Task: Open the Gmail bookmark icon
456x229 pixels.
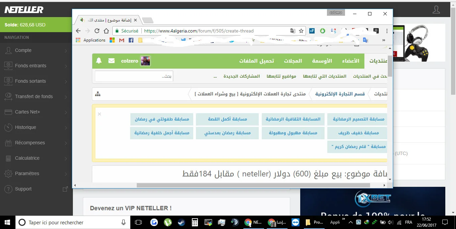Action: coord(122,40)
